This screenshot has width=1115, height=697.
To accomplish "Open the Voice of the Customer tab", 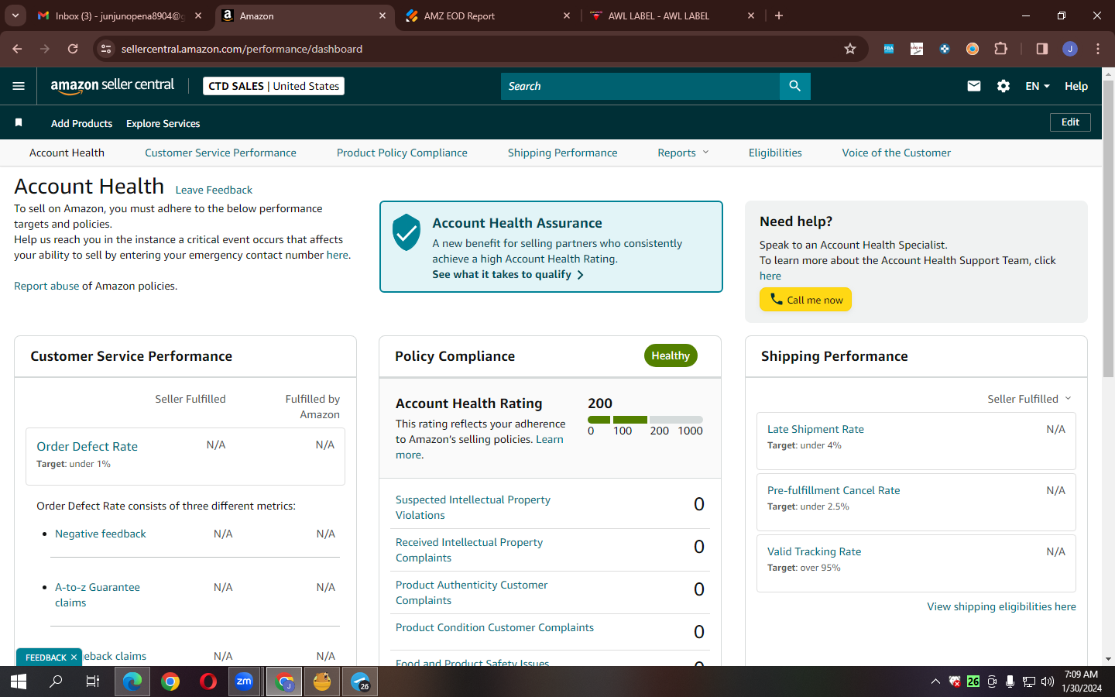I will click(x=897, y=153).
